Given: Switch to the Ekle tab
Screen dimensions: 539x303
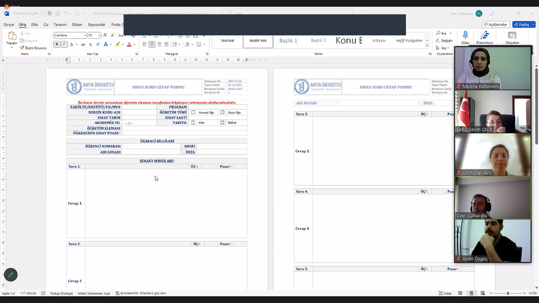Looking at the screenshot, I should pos(34,25).
